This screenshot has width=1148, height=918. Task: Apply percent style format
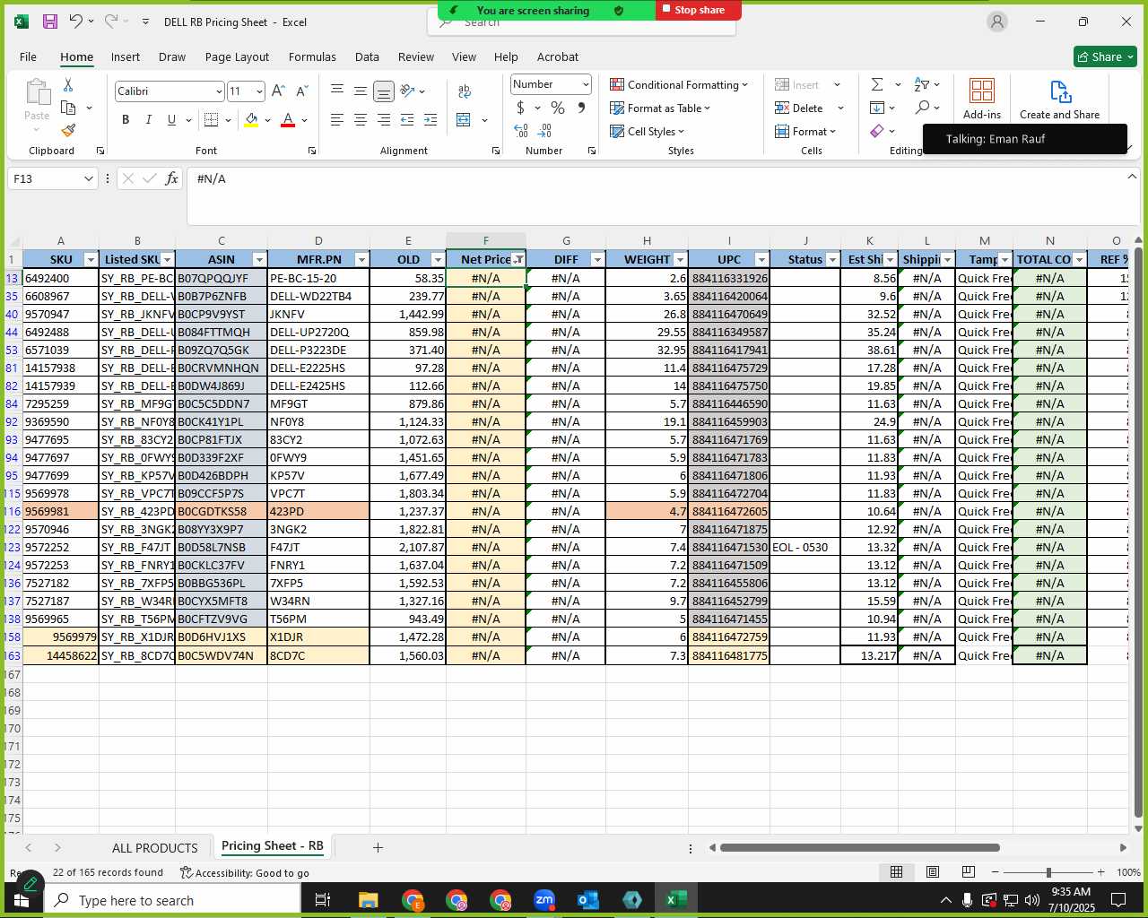[558, 108]
